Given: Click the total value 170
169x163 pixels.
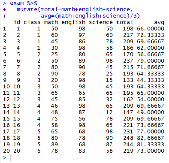Looking at the screenshot, I should (128, 54).
